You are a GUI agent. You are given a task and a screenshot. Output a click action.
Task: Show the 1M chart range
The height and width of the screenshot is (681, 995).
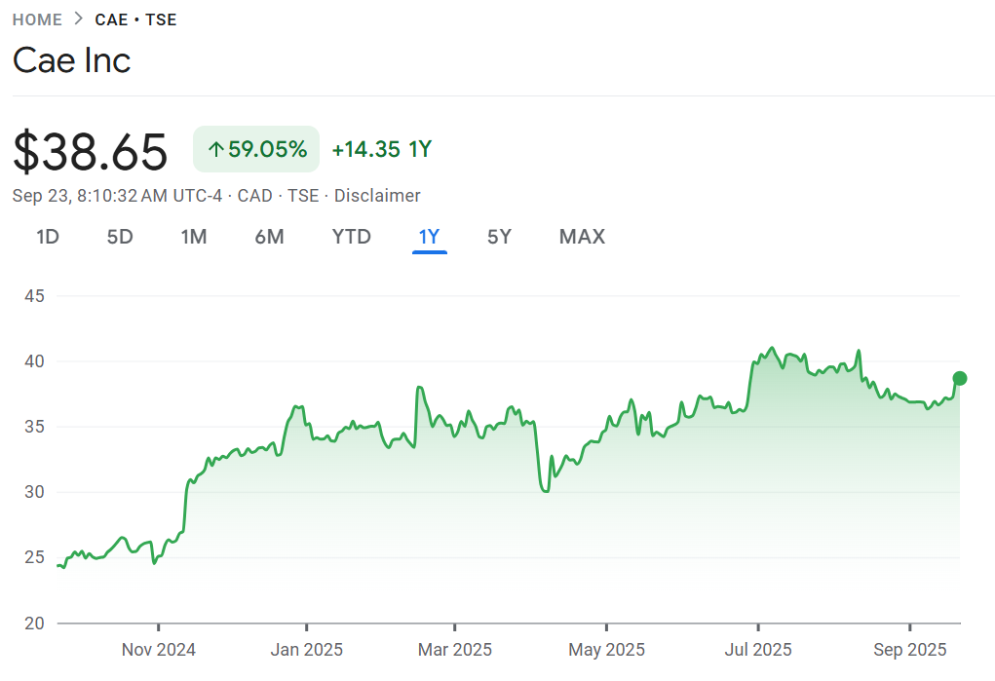[x=194, y=237]
